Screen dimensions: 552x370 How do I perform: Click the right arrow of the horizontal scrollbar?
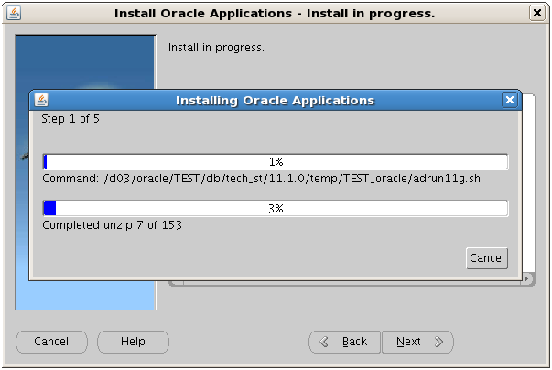[x=526, y=278]
